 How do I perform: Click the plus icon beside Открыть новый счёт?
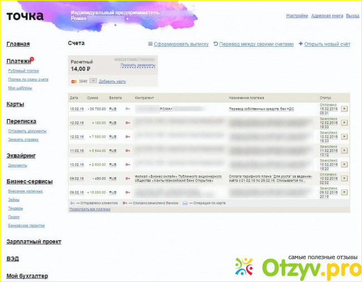(301, 44)
